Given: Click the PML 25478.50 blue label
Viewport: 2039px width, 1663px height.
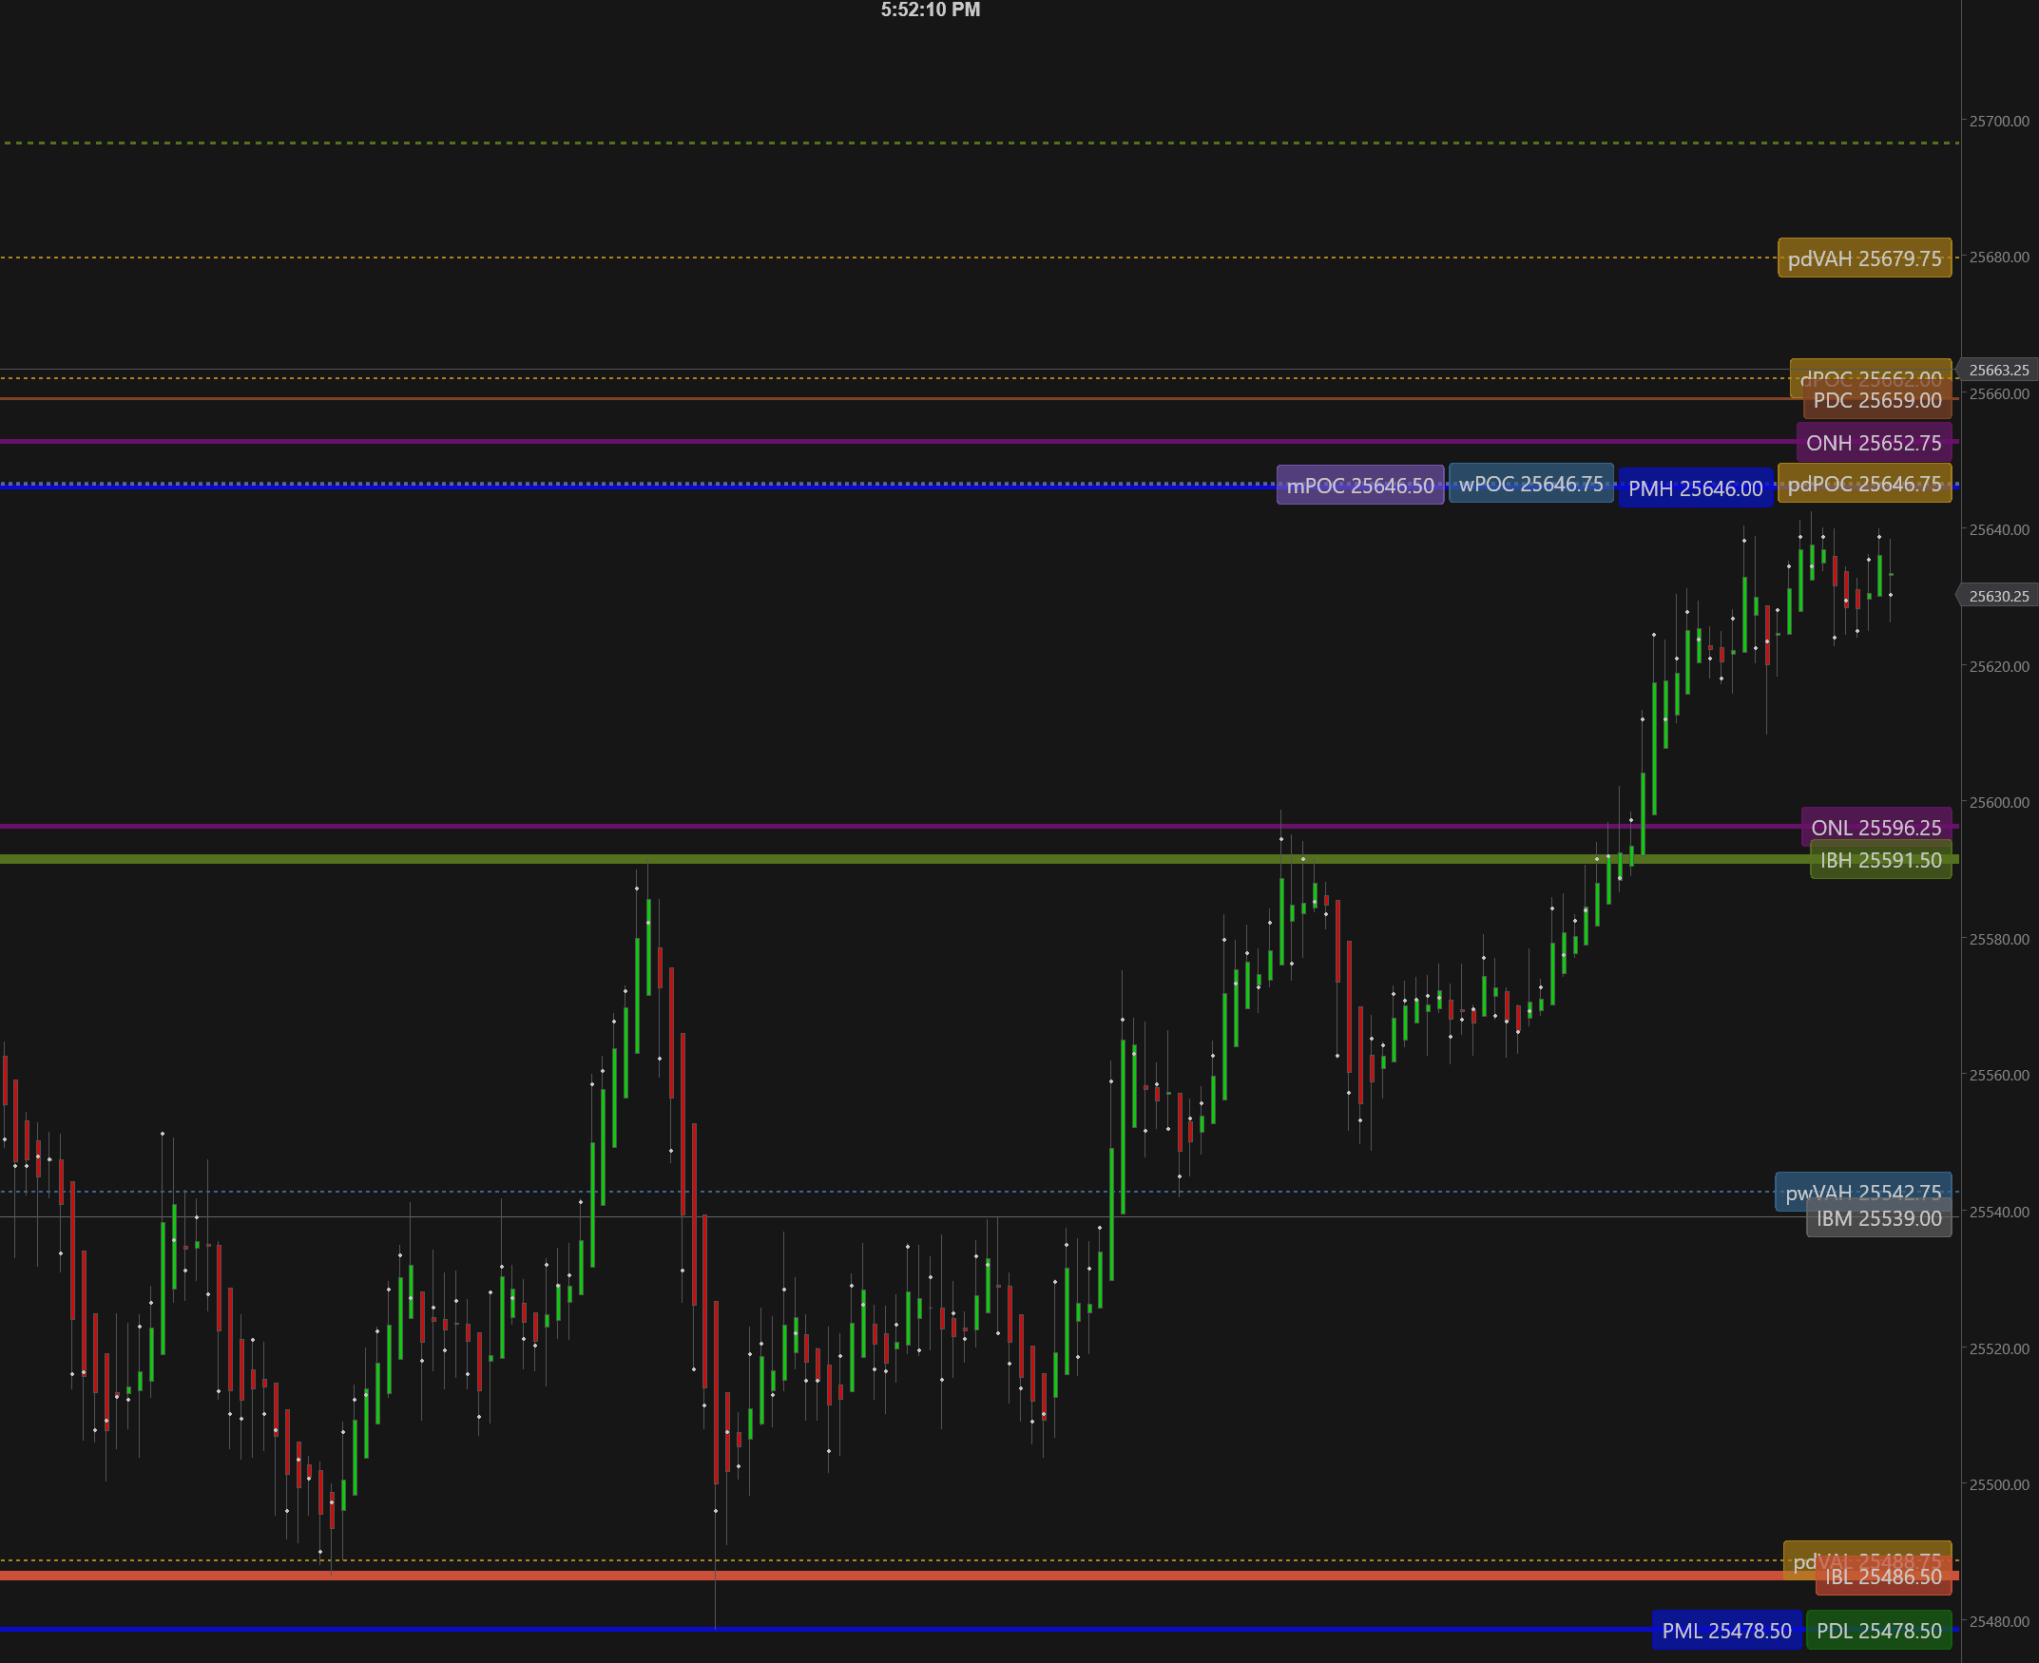Looking at the screenshot, I should pyautogui.click(x=1724, y=1630).
